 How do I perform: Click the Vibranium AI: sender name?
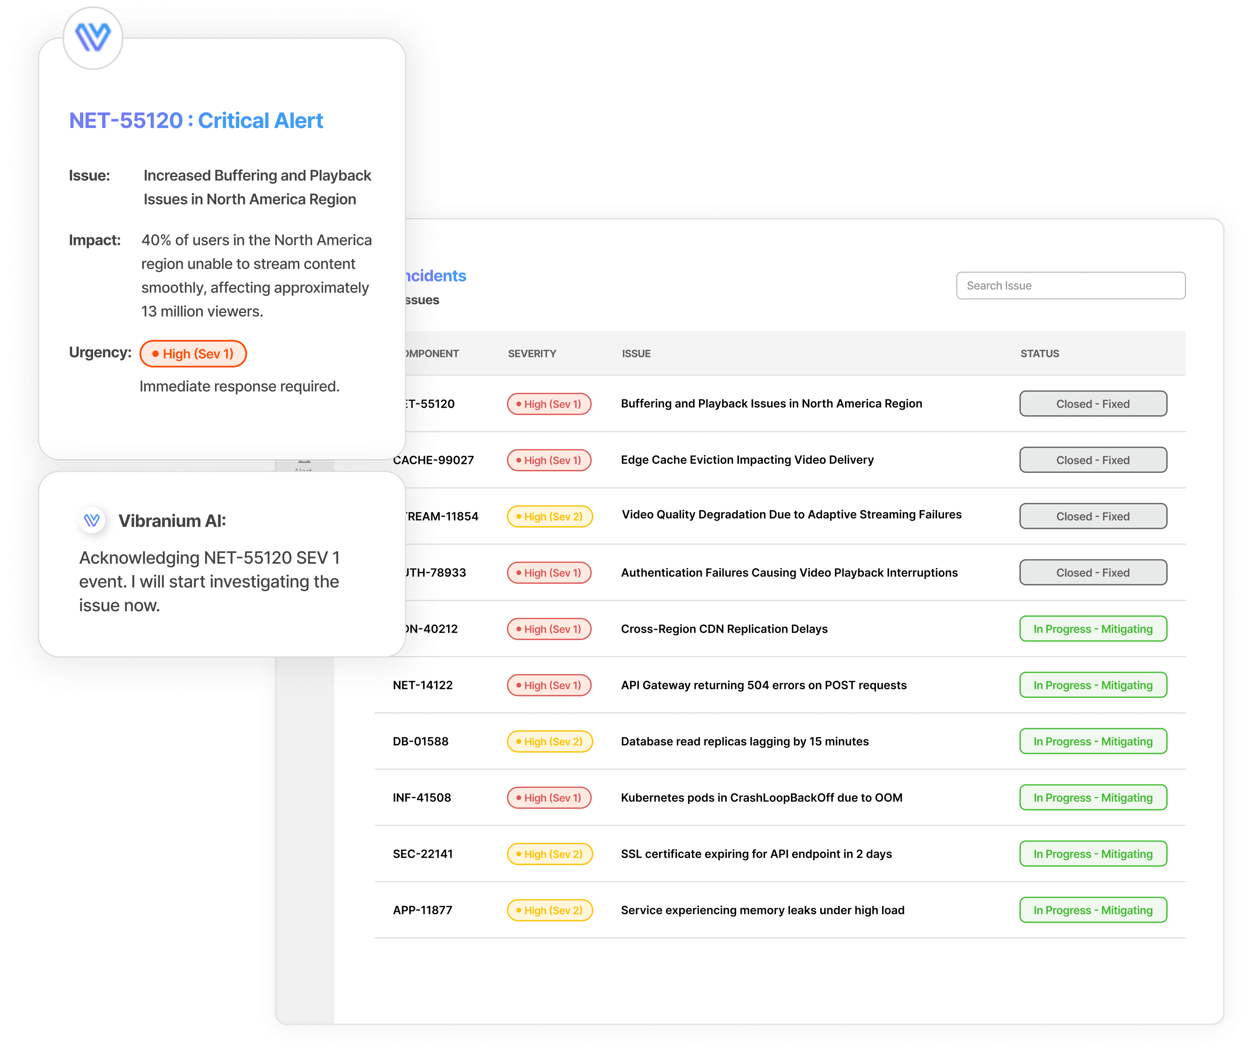point(172,521)
